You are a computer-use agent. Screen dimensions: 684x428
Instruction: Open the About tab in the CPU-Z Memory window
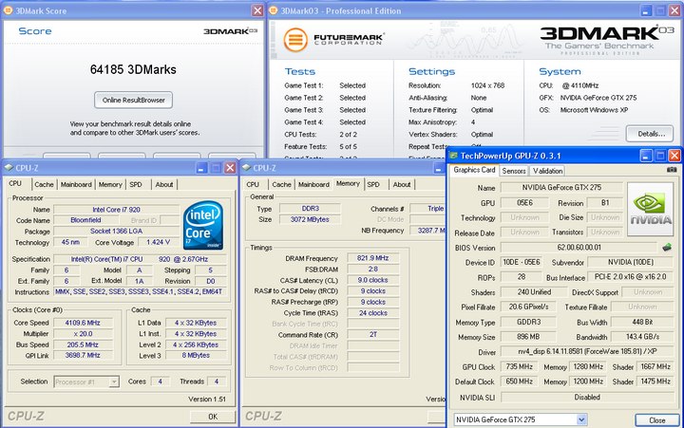click(x=401, y=184)
